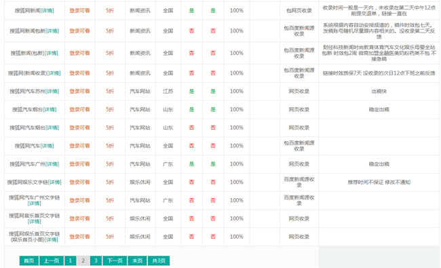
Task: Click 登录可看 in the 搜狐网汽车烟台 row
Action: click(79, 128)
